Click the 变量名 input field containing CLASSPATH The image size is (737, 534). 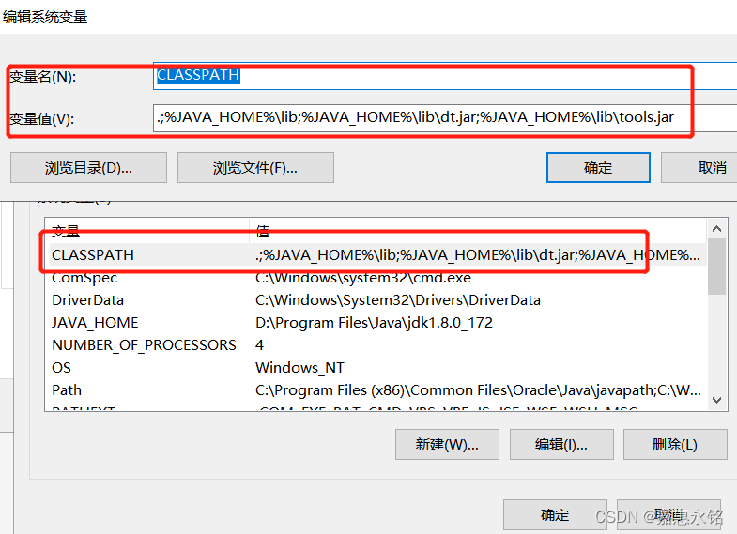445,76
